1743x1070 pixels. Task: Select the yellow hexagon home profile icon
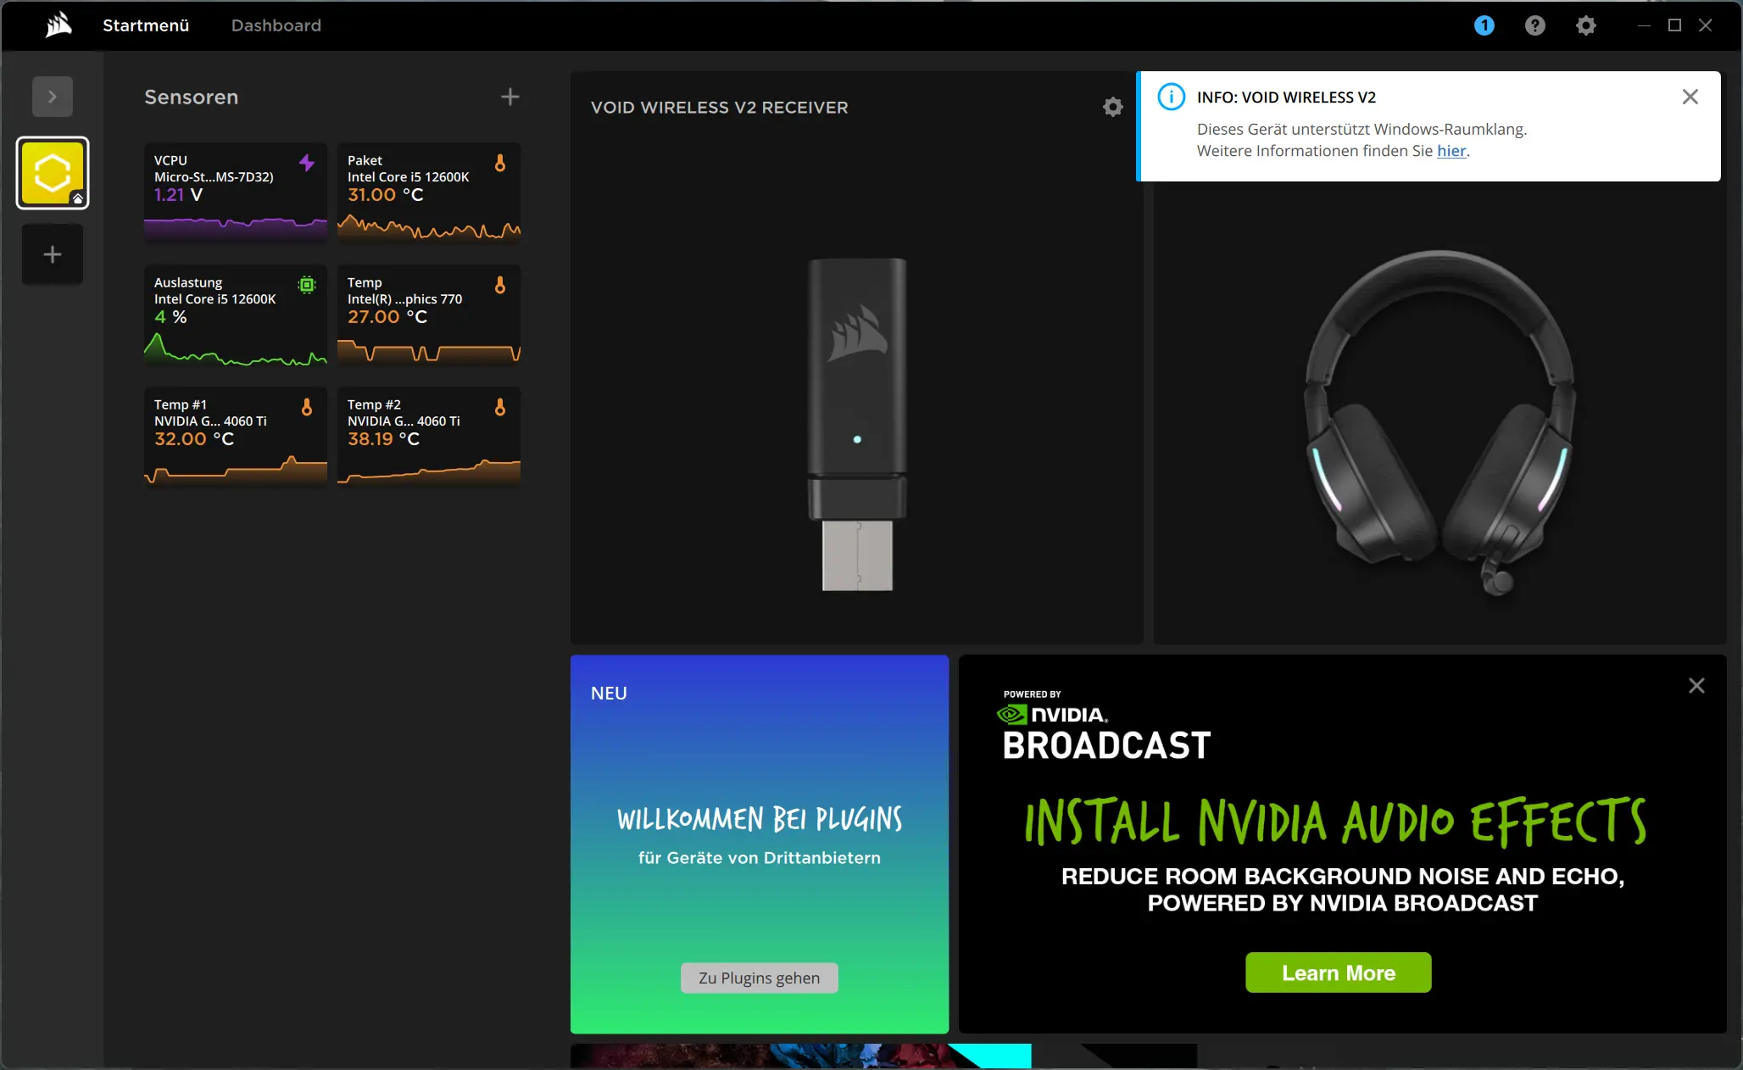[x=53, y=173]
